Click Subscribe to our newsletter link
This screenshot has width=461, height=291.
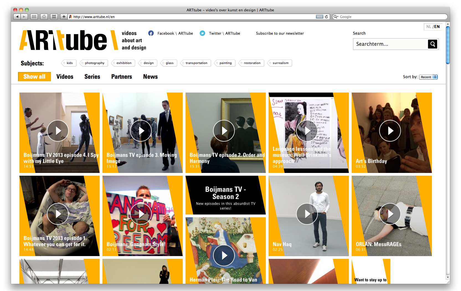pos(280,33)
